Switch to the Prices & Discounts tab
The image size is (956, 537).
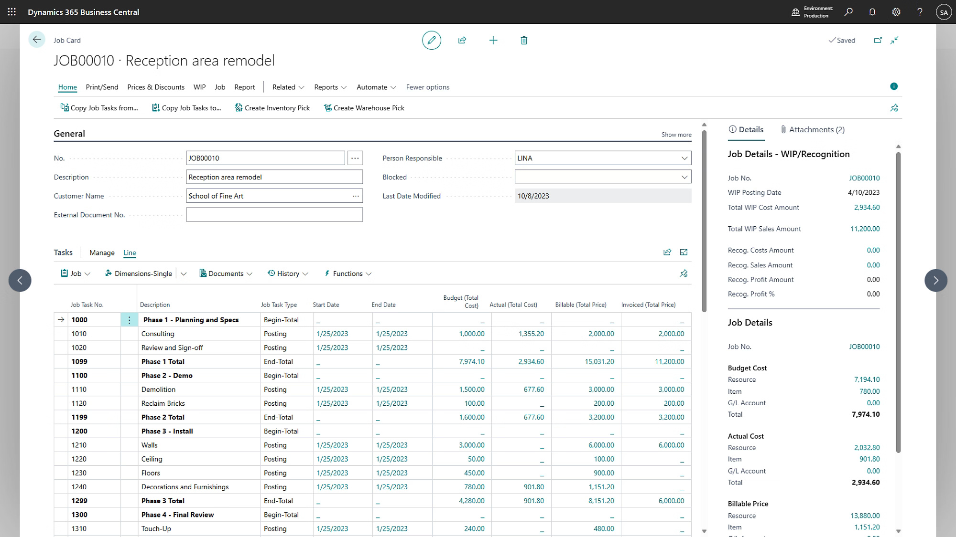coord(156,87)
